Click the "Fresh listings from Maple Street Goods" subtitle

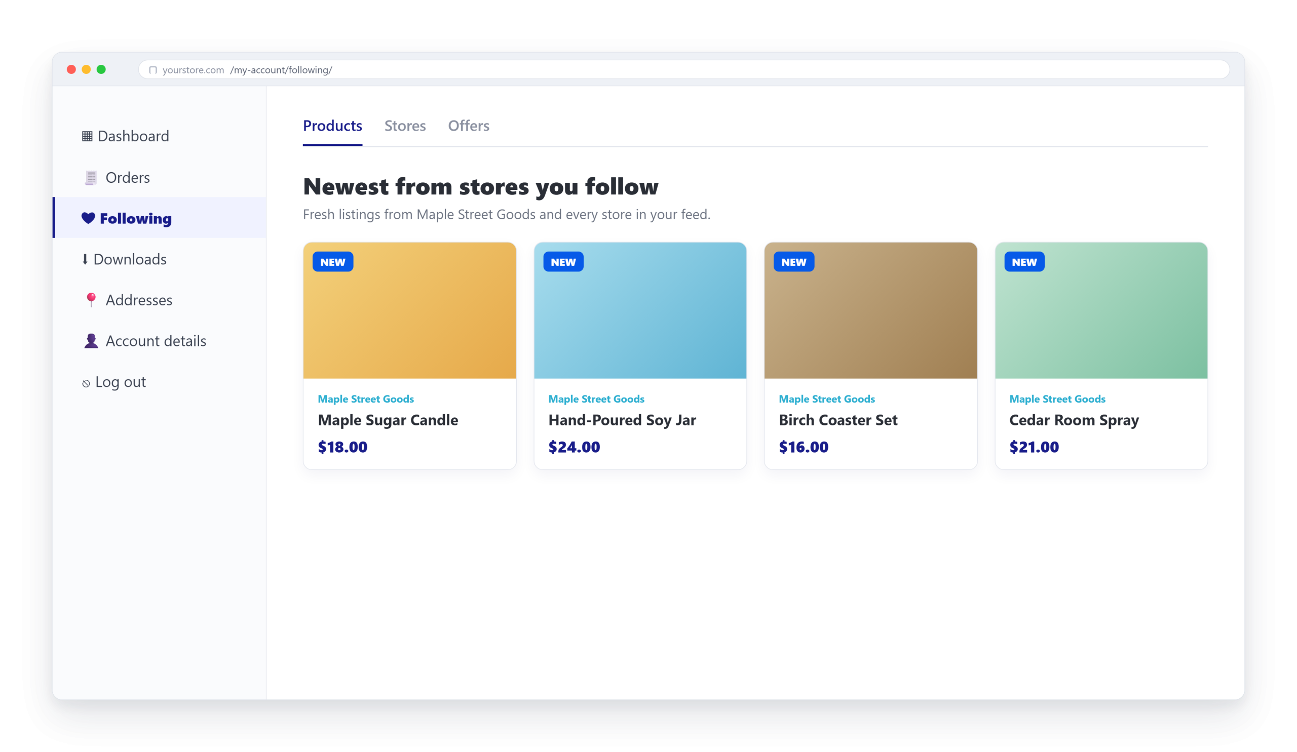click(x=507, y=215)
